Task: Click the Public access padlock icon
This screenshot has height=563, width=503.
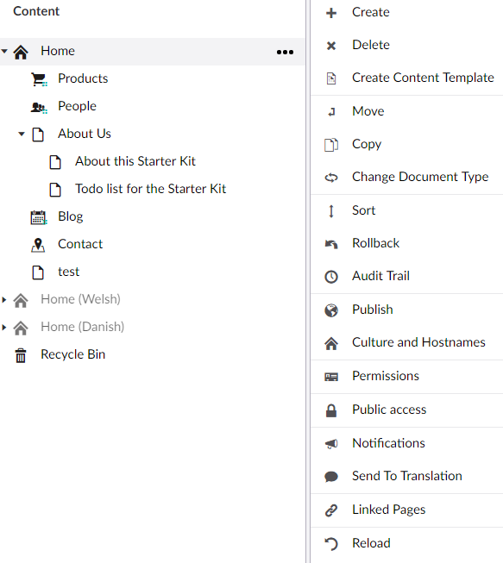Action: (331, 410)
